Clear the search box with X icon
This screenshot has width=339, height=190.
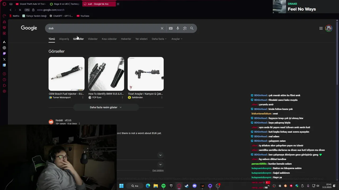(x=162, y=28)
